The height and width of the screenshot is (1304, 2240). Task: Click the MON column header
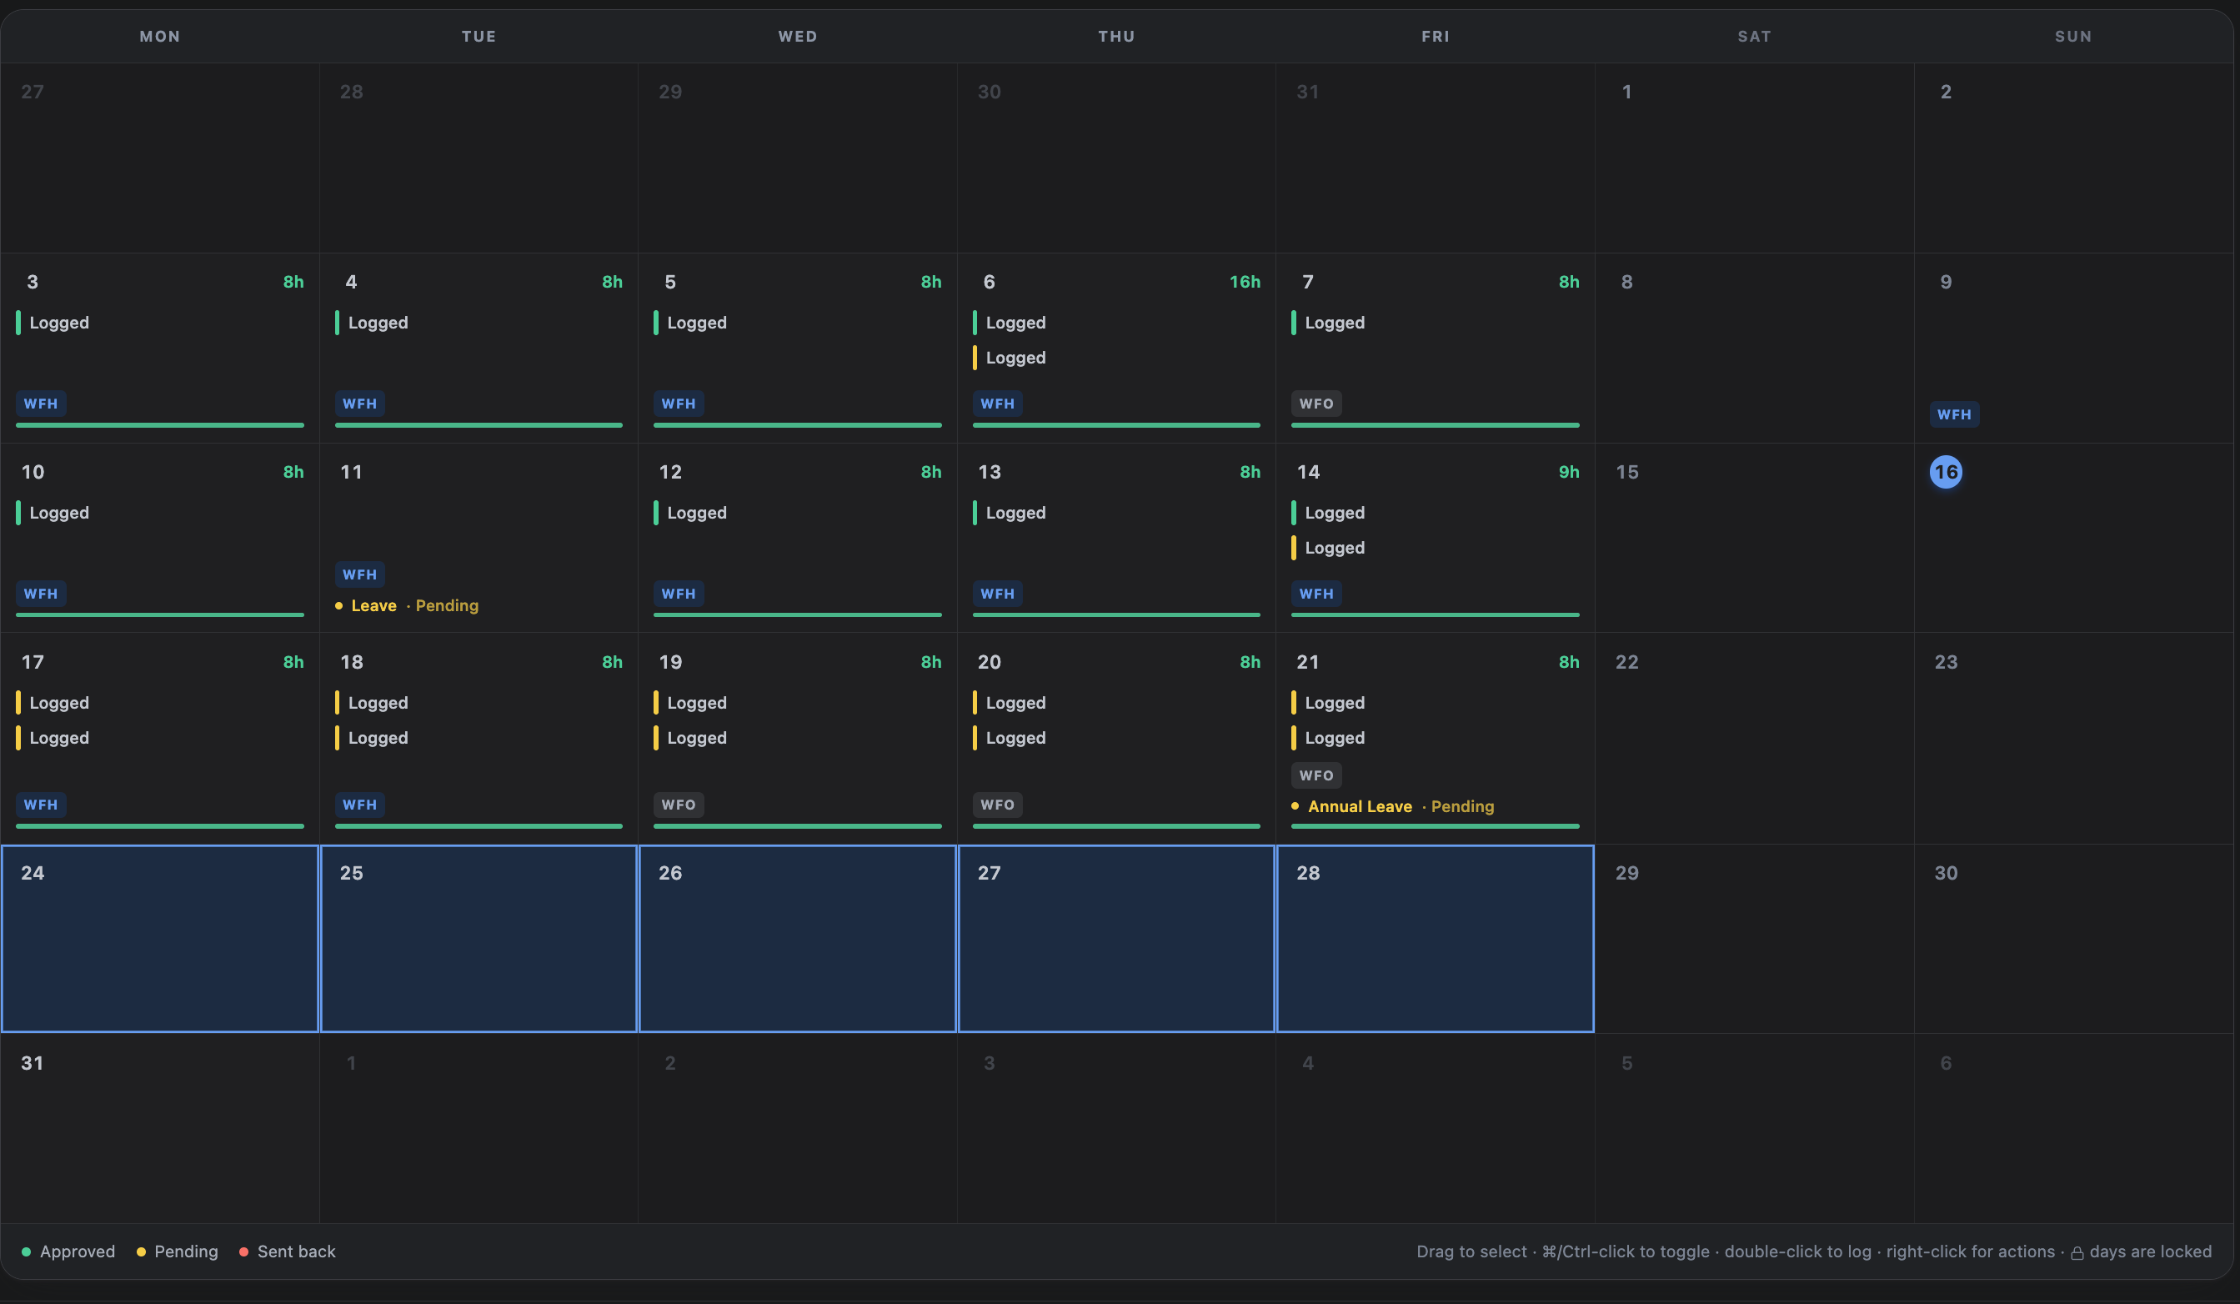point(160,37)
